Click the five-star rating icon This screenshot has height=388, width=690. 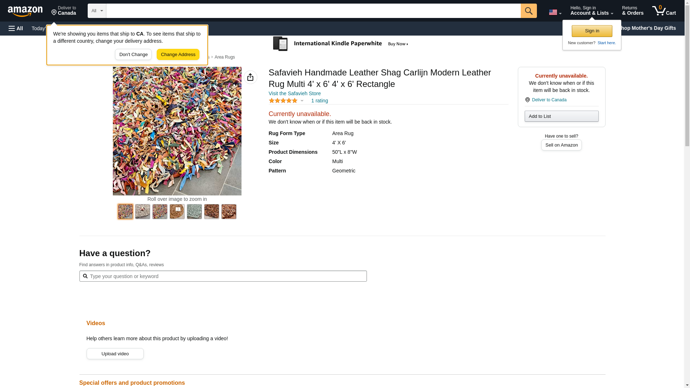pos(283,101)
